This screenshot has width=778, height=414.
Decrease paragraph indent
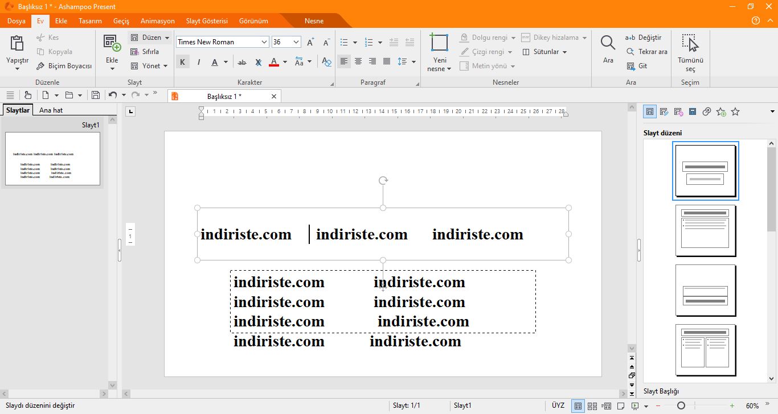point(394,42)
